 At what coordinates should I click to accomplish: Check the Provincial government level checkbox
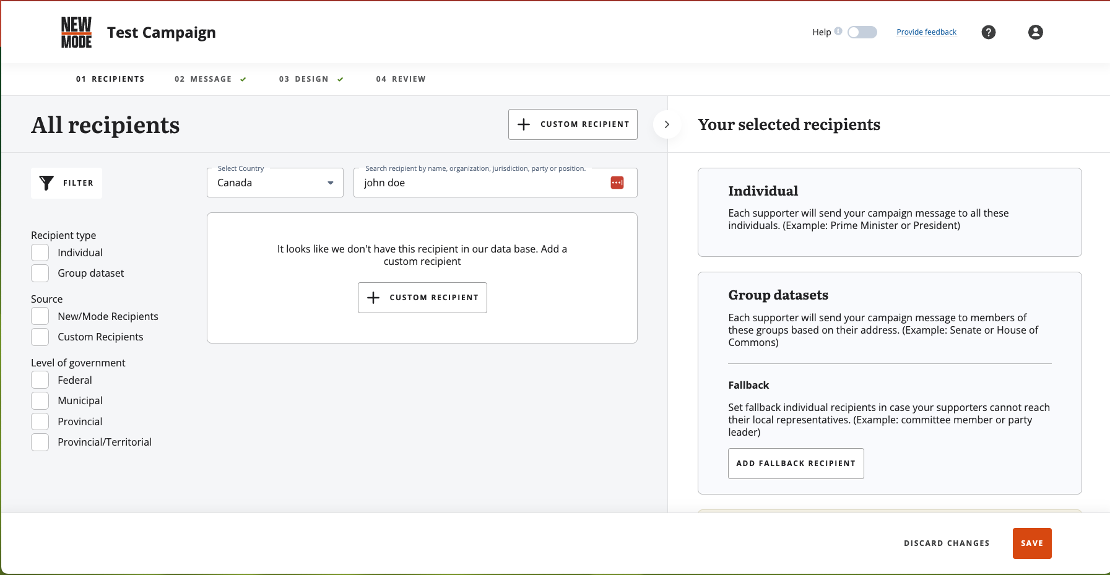pyautogui.click(x=40, y=422)
